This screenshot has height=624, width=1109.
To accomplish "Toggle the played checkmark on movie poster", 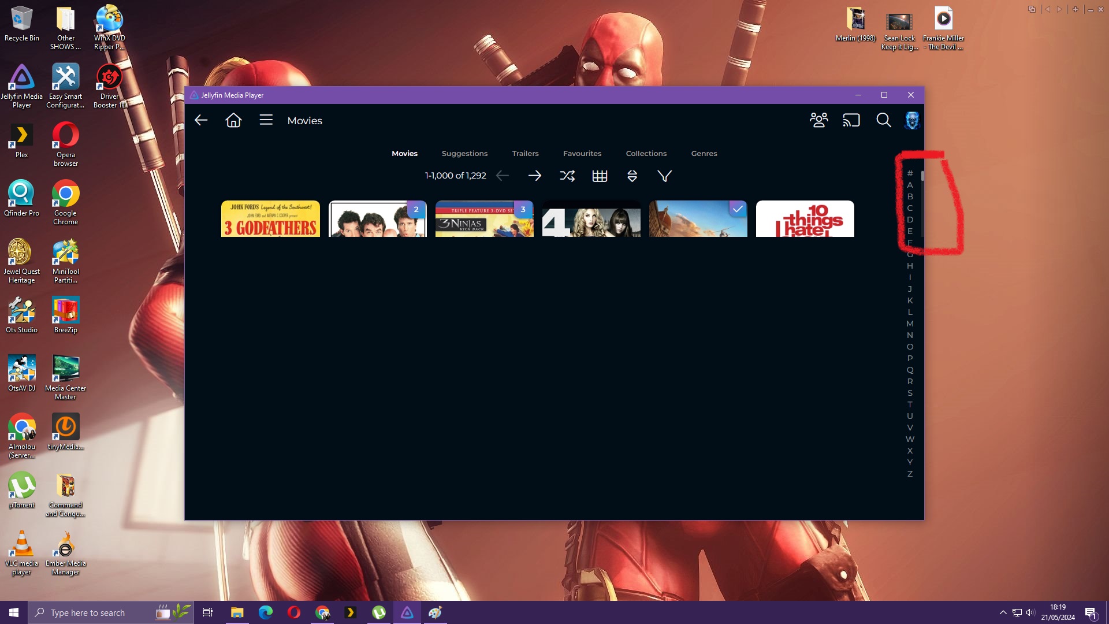I will pyautogui.click(x=738, y=209).
